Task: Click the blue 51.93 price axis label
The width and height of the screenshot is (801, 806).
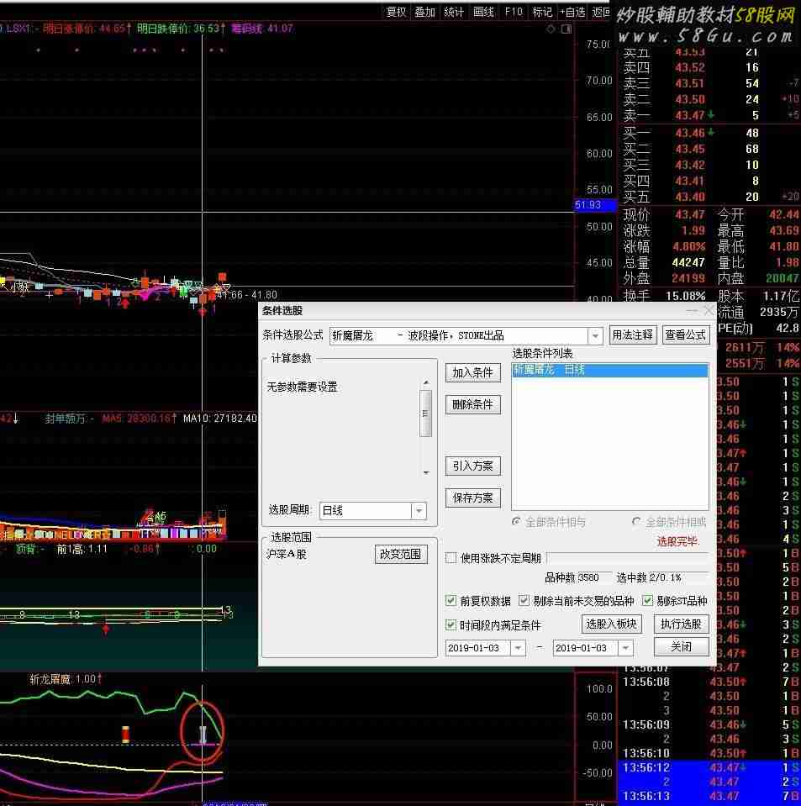Action: pyautogui.click(x=595, y=206)
